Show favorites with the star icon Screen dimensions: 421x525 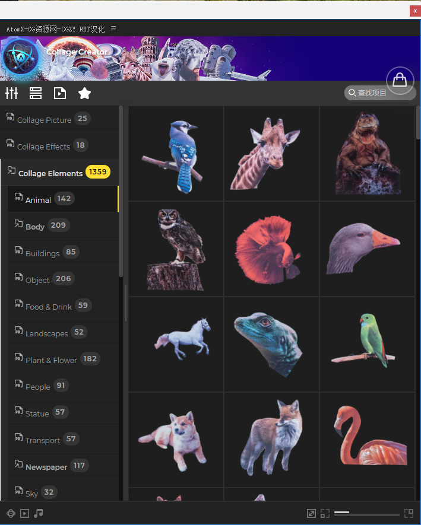tap(84, 93)
